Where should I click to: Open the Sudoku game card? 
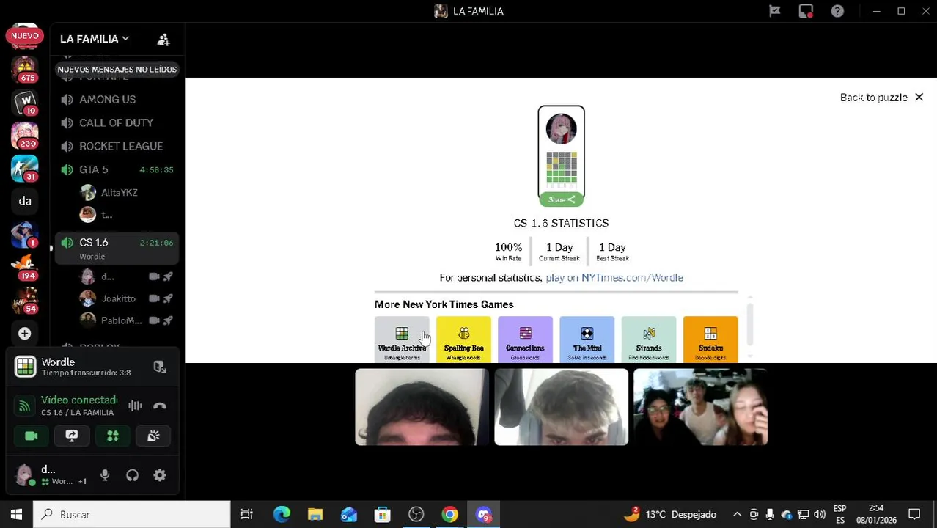pos(710,340)
